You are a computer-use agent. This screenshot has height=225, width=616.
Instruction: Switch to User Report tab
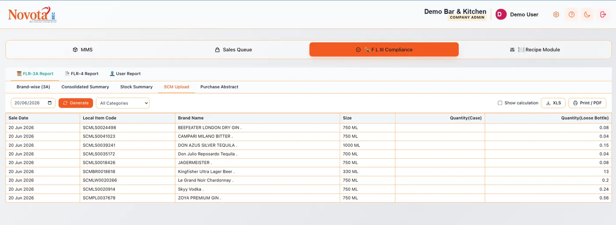[x=125, y=74]
